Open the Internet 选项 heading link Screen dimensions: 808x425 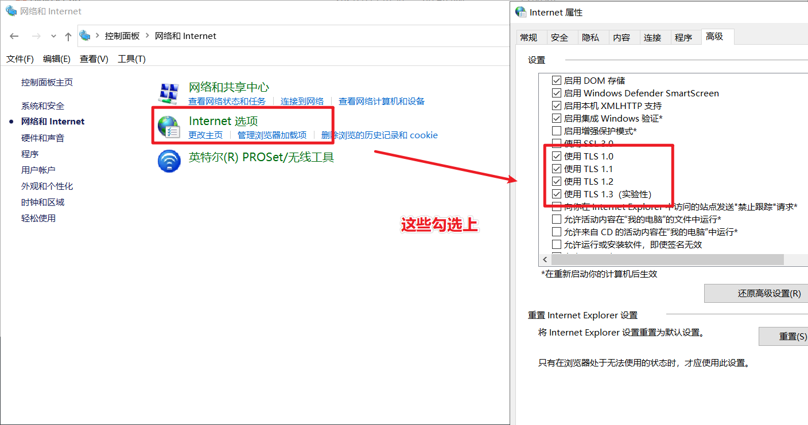(223, 121)
